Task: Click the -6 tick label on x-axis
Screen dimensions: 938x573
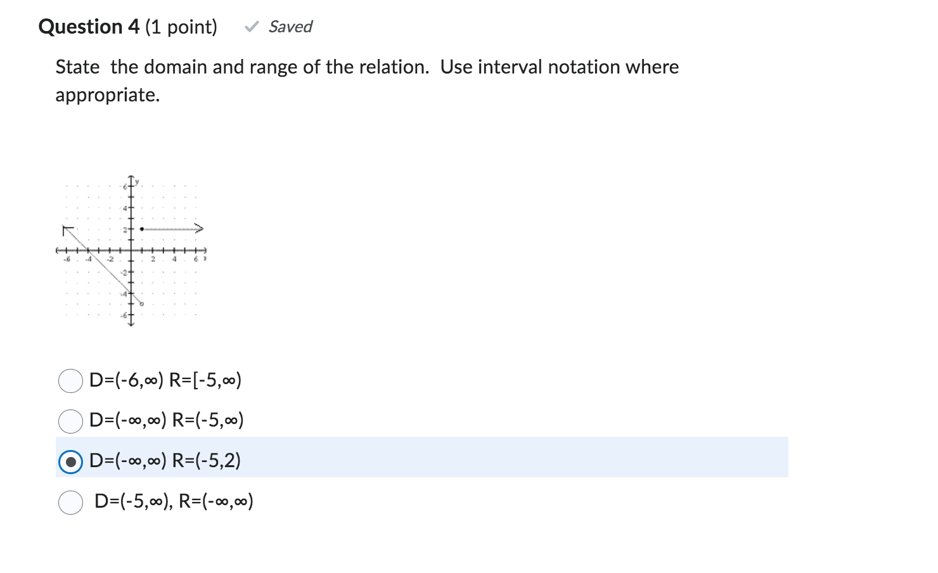Action: 68,257
